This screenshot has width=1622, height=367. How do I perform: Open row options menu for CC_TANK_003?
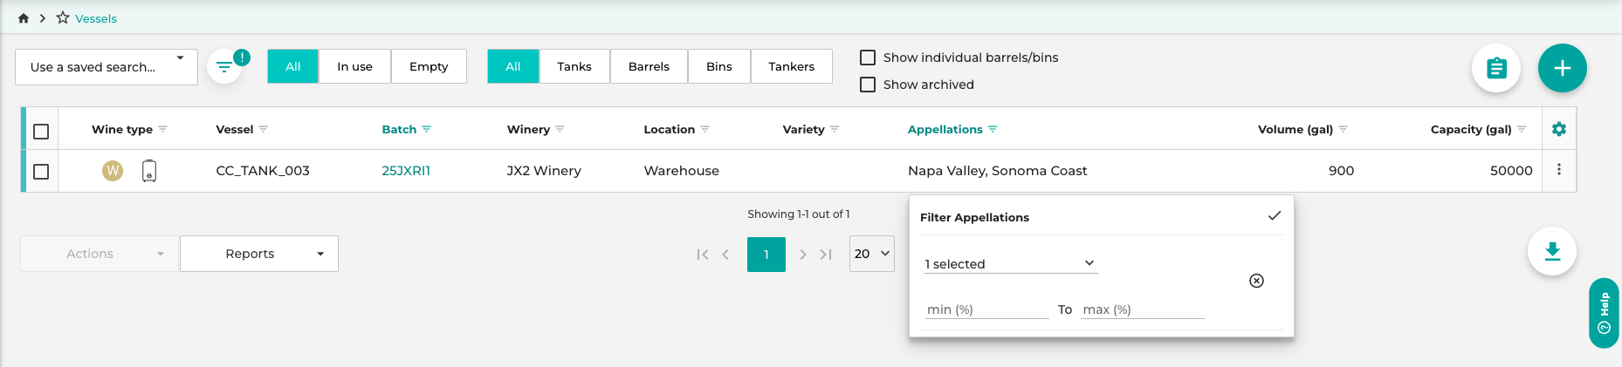[x=1559, y=170]
